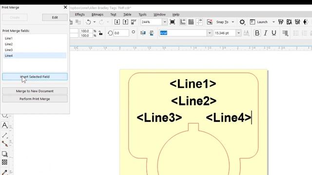Click Insert Selected Field button

click(35, 77)
